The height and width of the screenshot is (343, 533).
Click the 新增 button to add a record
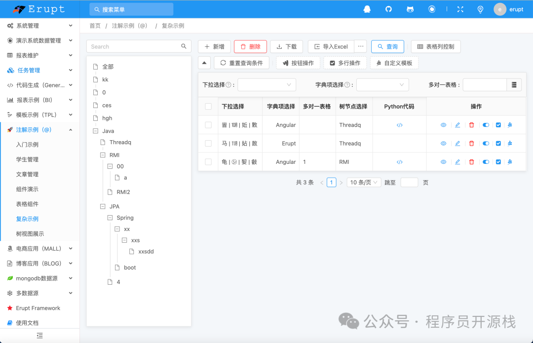[214, 46]
